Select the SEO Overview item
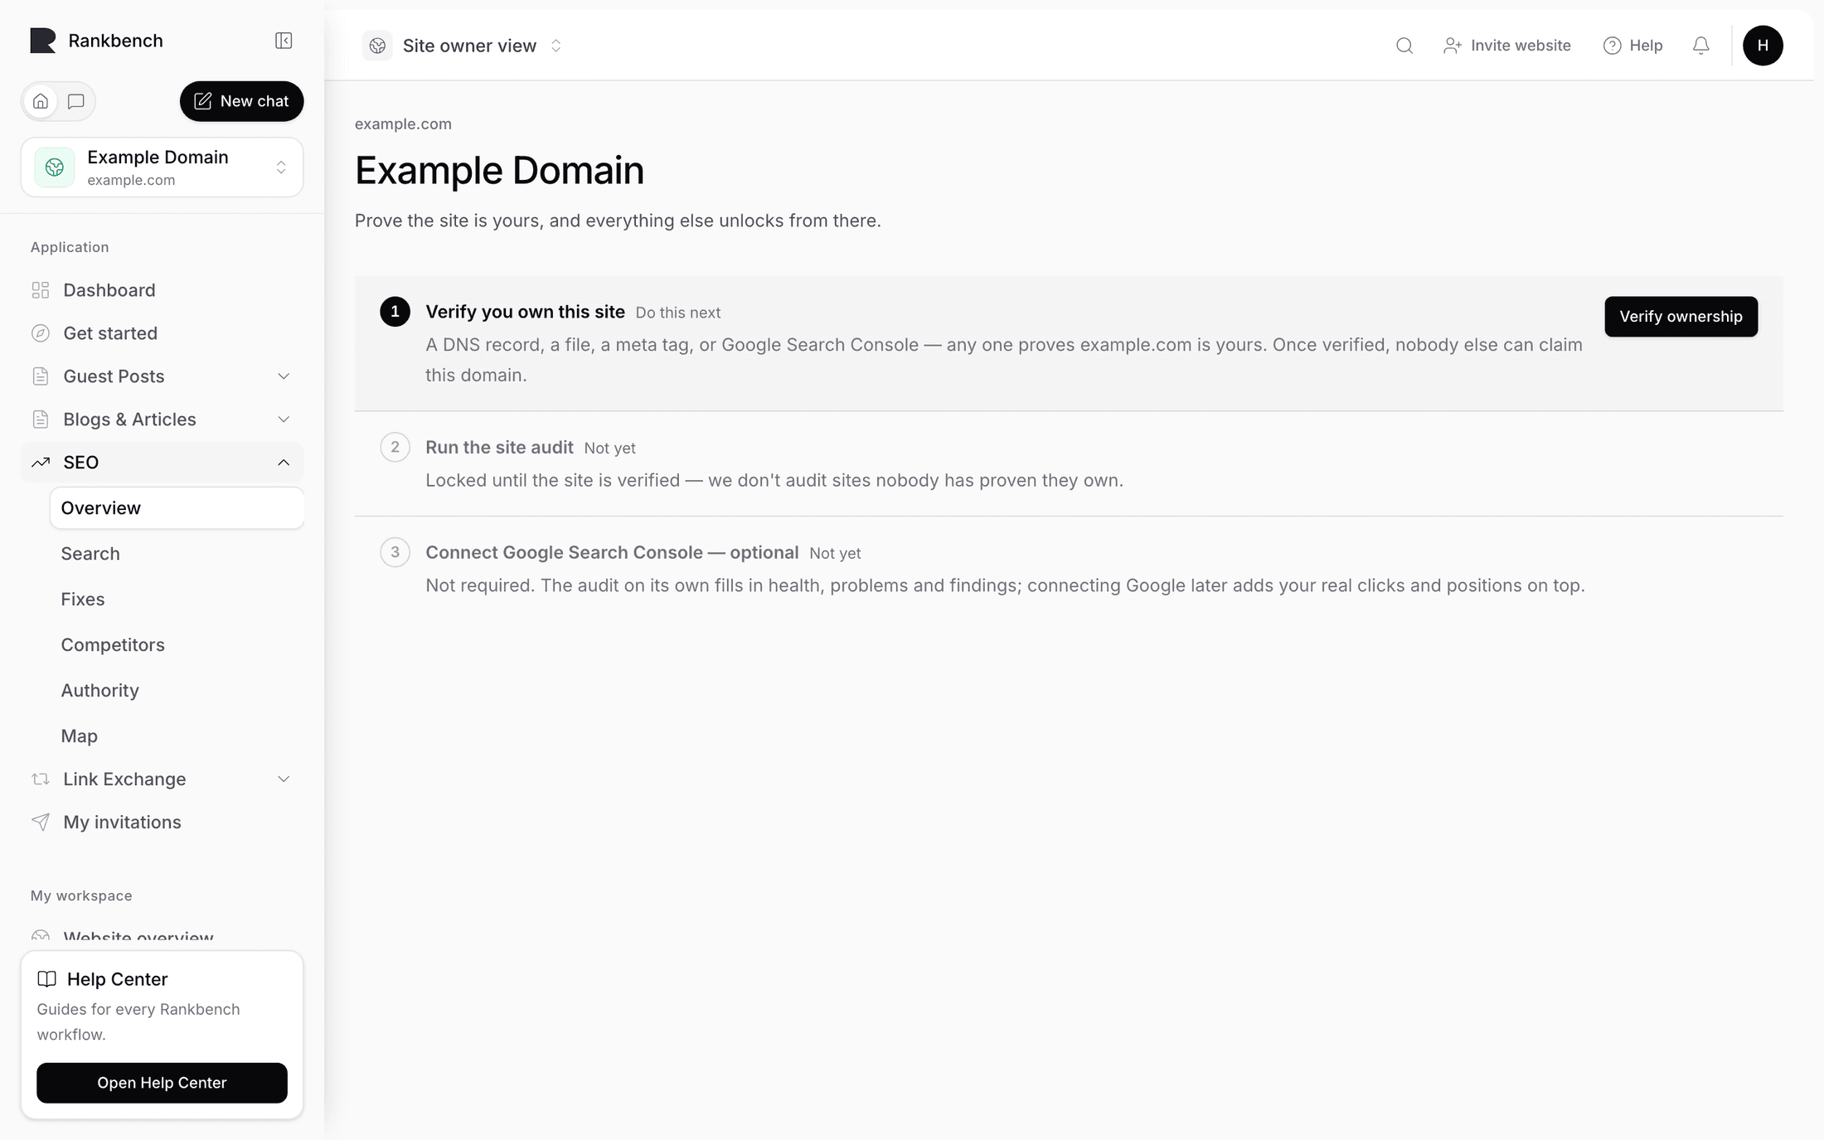Image resolution: width=1824 pixels, height=1140 pixels. [x=177, y=508]
